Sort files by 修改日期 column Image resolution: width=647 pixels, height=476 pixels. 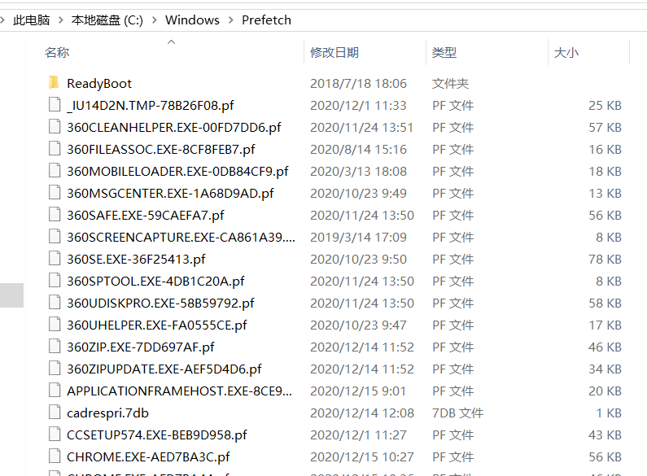click(334, 52)
